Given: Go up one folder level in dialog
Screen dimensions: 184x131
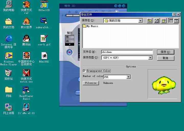Looking at the screenshot, I should (149, 21).
